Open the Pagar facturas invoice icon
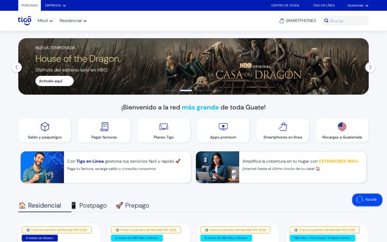The width and height of the screenshot is (387, 242). 104,127
